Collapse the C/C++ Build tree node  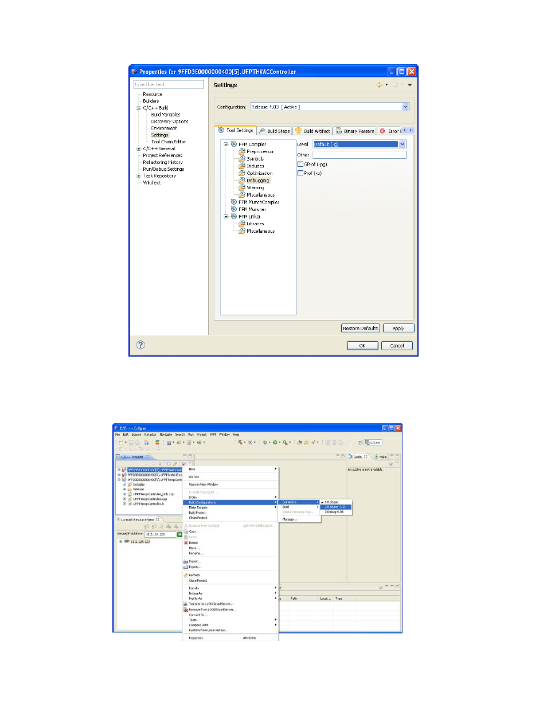click(x=138, y=108)
